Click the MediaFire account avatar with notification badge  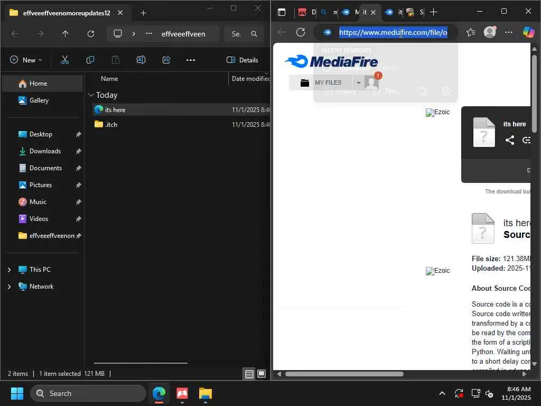(372, 82)
